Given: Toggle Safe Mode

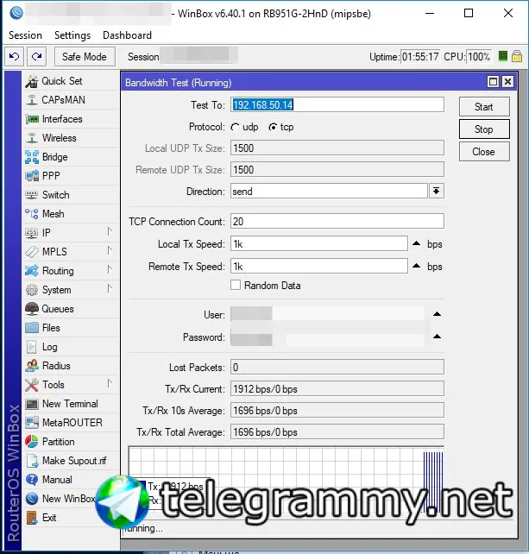Looking at the screenshot, I should click(85, 57).
